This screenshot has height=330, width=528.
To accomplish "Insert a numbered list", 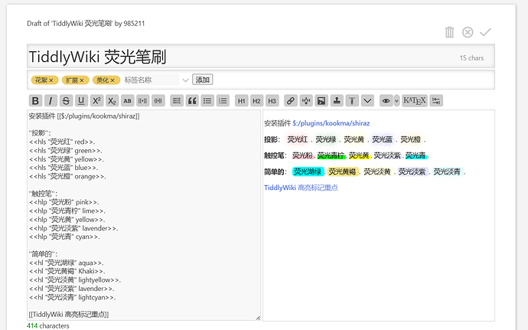I will coord(223,100).
